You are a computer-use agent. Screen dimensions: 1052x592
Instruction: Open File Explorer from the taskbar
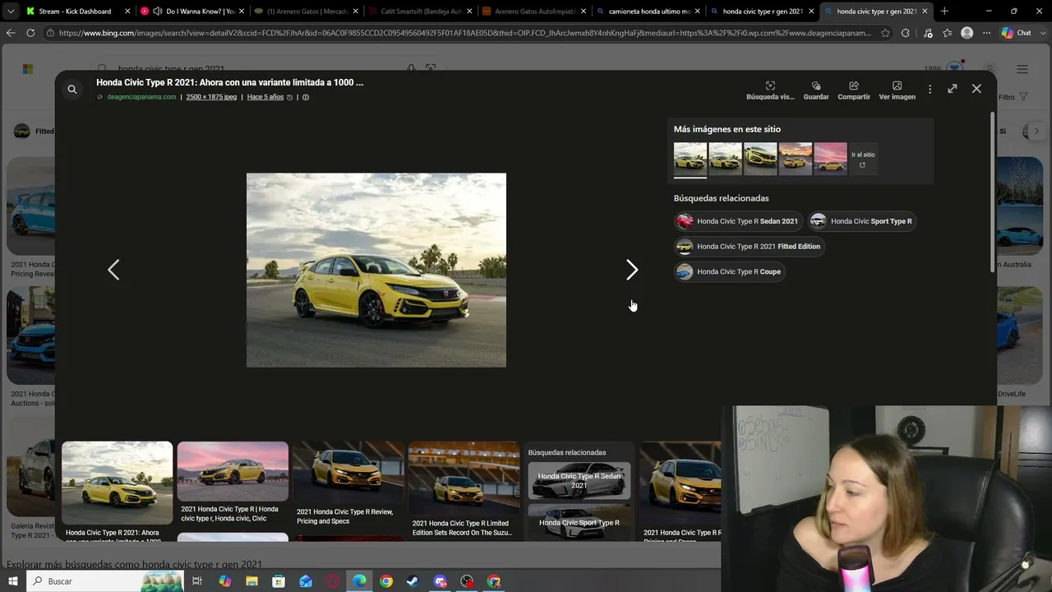click(x=251, y=581)
